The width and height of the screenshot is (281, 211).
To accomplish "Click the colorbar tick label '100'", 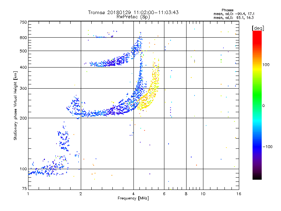I will pos(266,65).
